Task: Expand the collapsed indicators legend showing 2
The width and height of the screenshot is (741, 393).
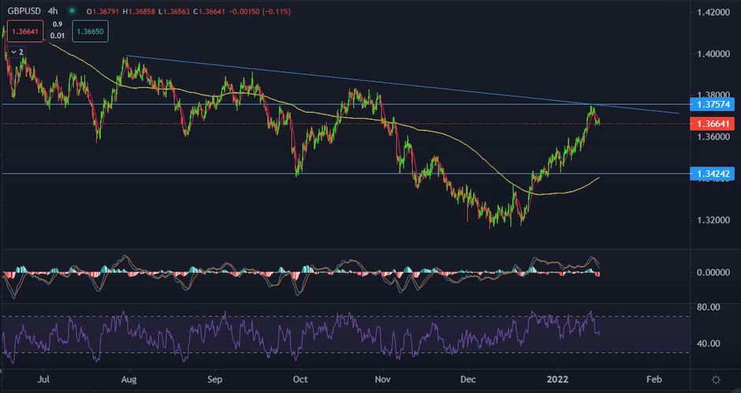Action: pos(17,52)
